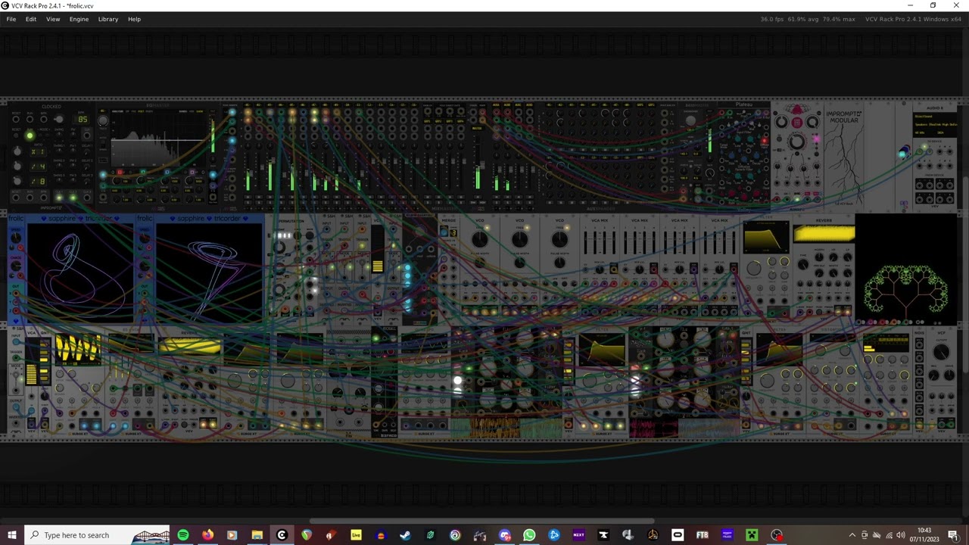The image size is (969, 545).
Task: Open the Windows Start menu
Action: point(11,535)
